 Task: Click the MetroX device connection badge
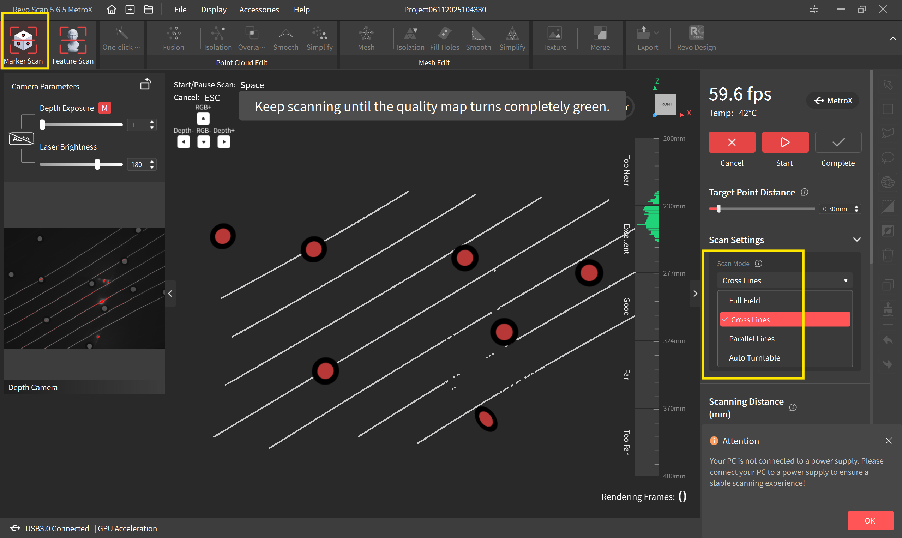point(833,101)
